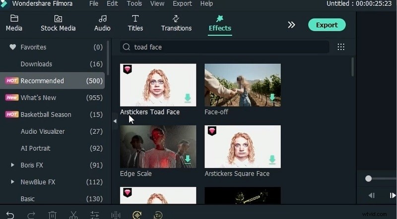
Task: Click Undo arrow in timeline toolbar
Action: click(10, 215)
